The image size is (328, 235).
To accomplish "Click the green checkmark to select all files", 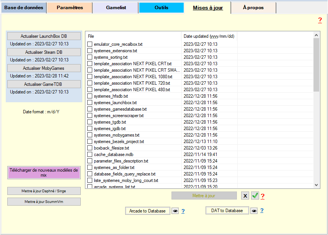I will [x=255, y=196].
